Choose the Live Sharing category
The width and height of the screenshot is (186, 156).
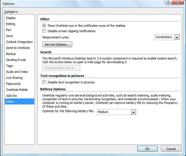pyautogui.click(x=20, y=78)
